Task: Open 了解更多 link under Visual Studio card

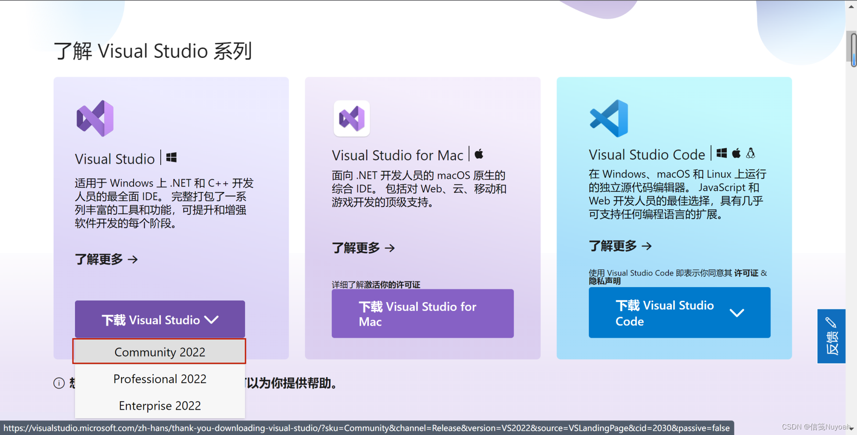Action: [106, 259]
